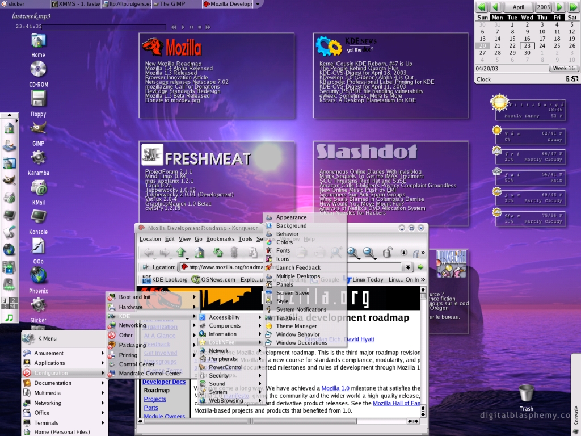Go to previous month in calendar
581x436 pixels.
tap(496, 7)
